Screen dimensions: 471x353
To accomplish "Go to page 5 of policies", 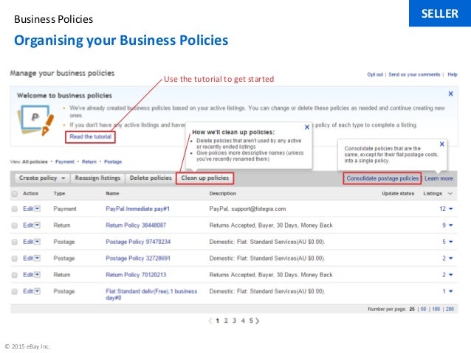I will click(x=251, y=321).
